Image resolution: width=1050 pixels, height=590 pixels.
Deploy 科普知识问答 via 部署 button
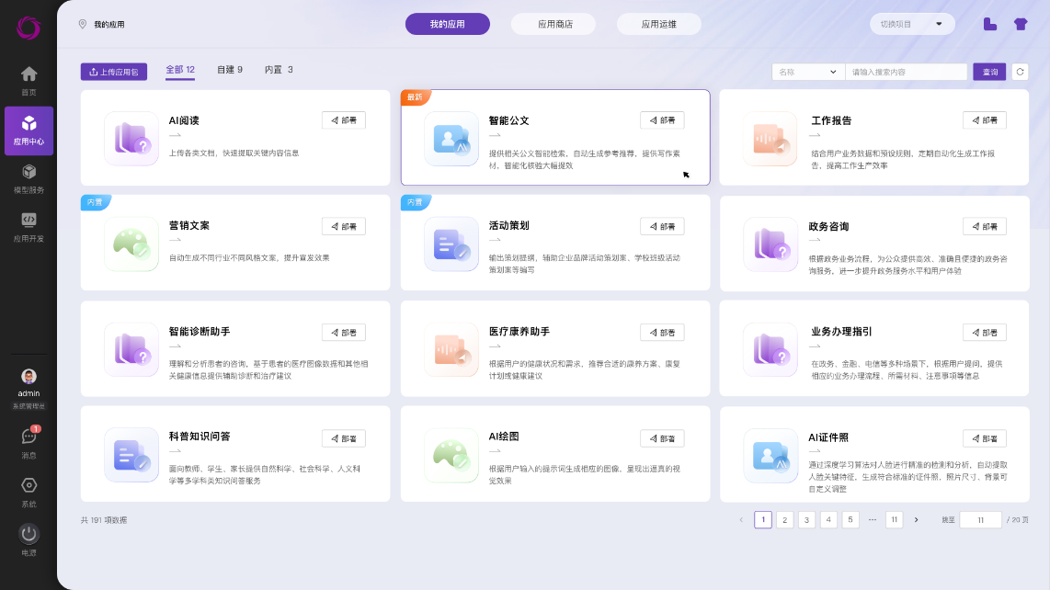tap(344, 438)
